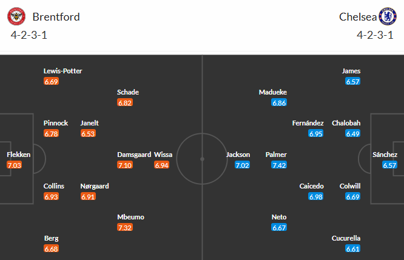Click Jackson's 7.02 rating badge

click(x=242, y=165)
